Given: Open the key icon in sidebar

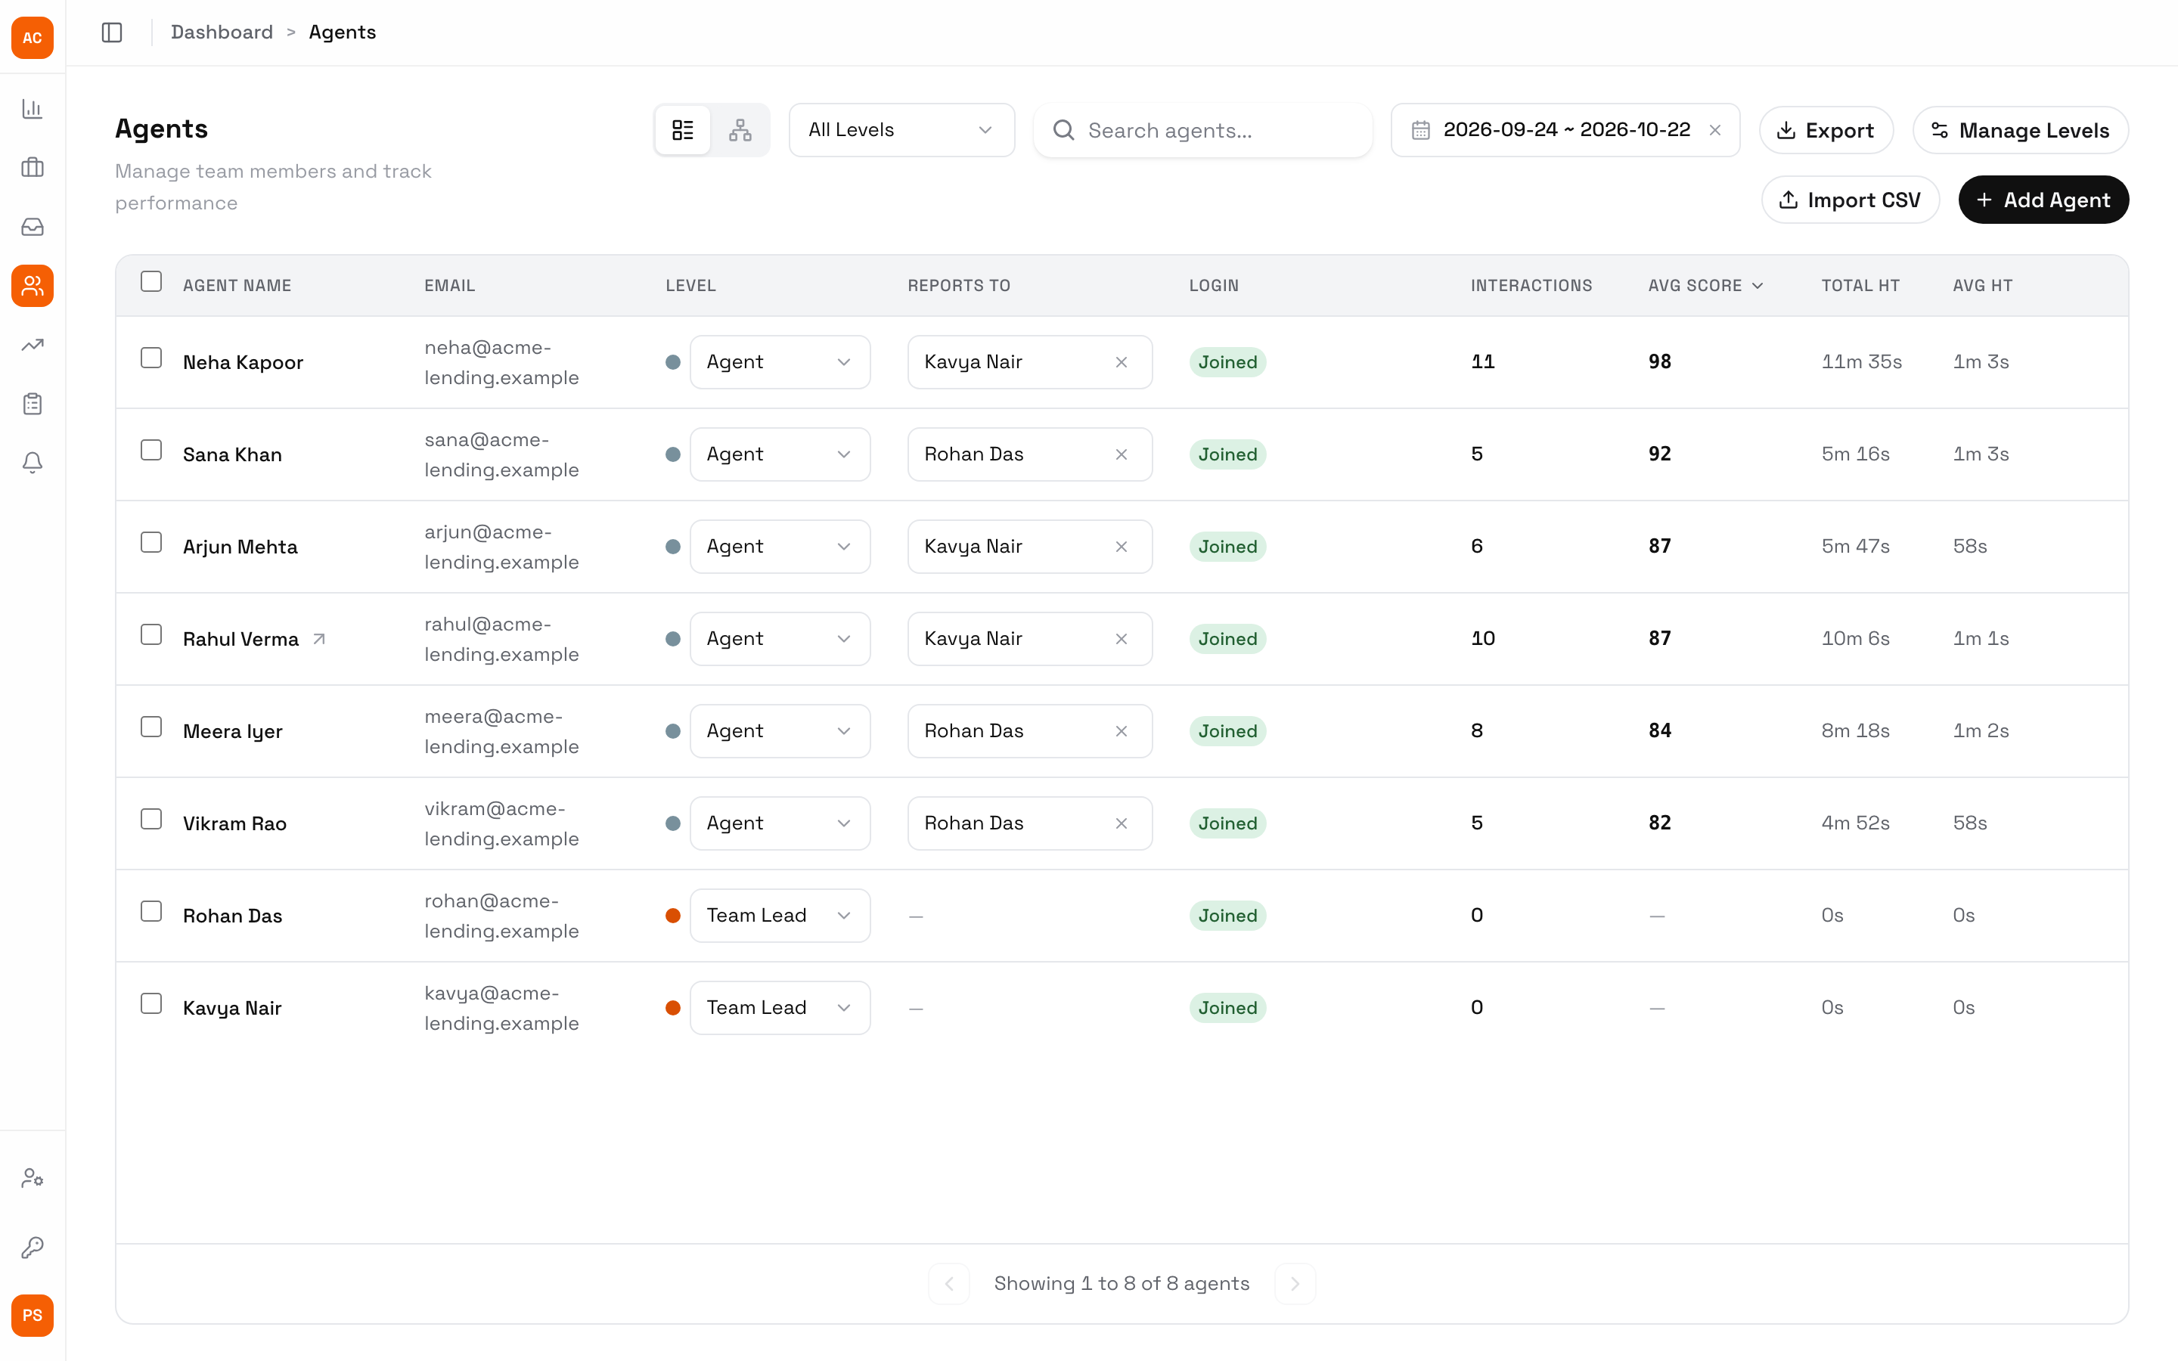Looking at the screenshot, I should click(x=33, y=1247).
